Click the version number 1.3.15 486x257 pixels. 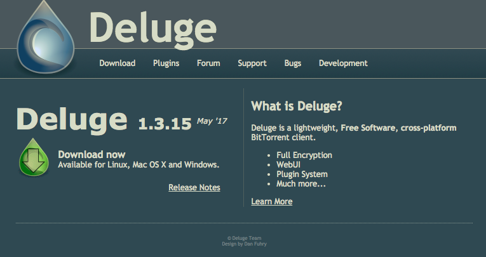[x=165, y=124]
